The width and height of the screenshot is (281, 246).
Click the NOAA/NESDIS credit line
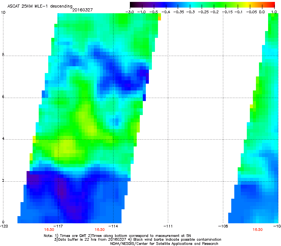(x=164, y=244)
